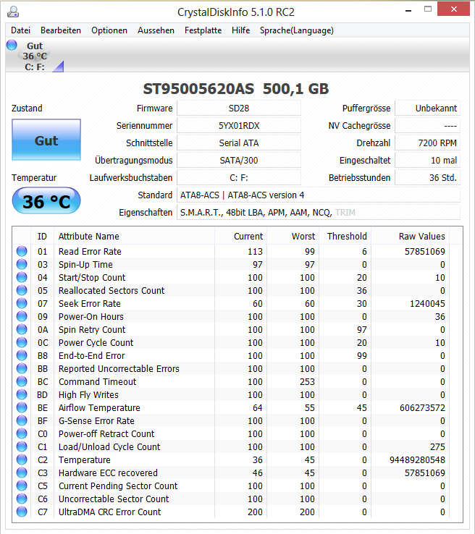Click the status orb for Load/Unload Cycle Count
Image resolution: width=475 pixels, height=534 pixels.
[x=22, y=447]
